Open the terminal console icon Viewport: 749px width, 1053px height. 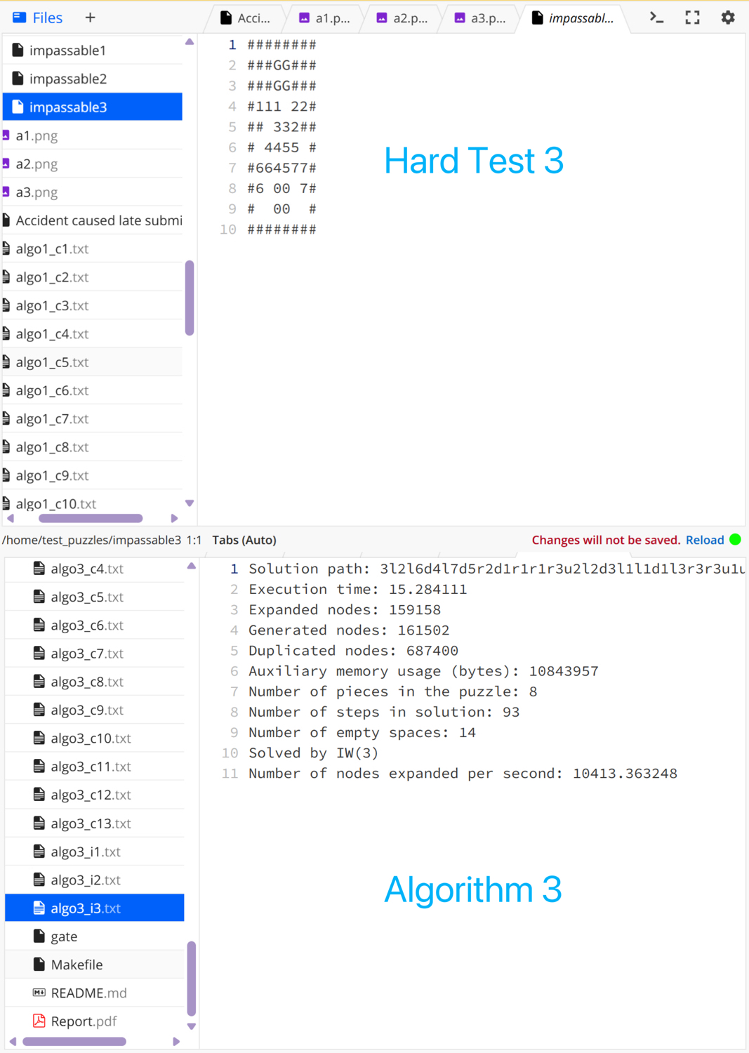[x=656, y=18]
